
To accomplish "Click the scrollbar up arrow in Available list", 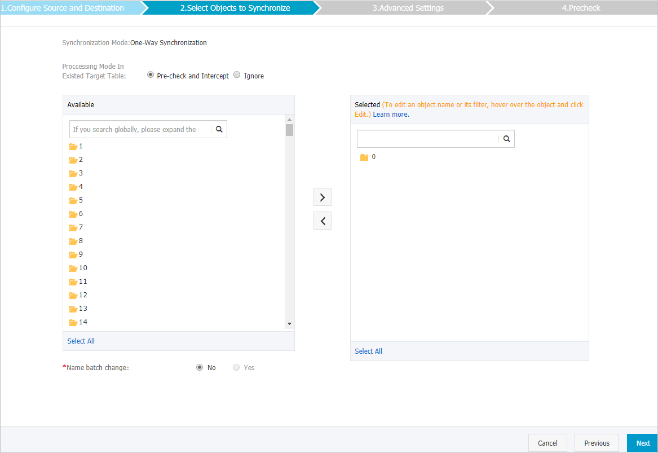I will pos(290,120).
